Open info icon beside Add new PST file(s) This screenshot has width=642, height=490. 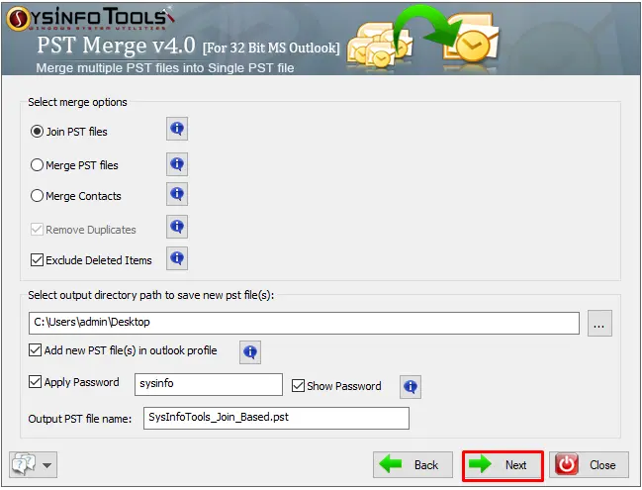pyautogui.click(x=250, y=352)
